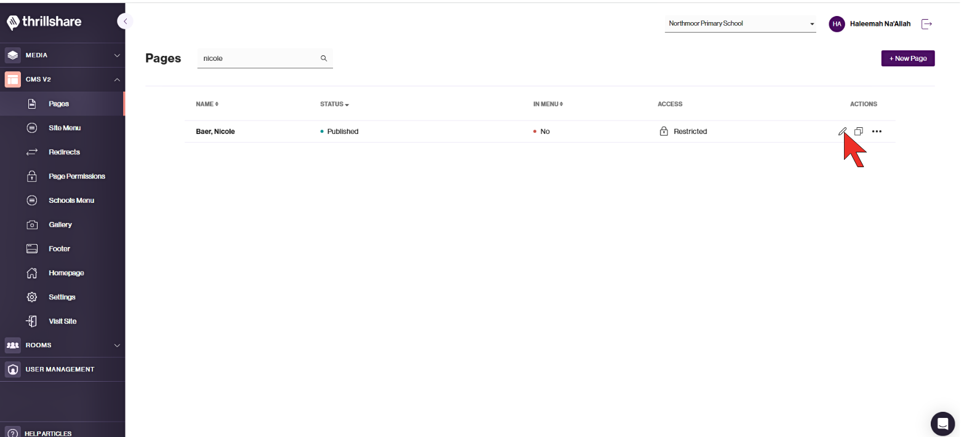Click the Pages heading
The height and width of the screenshot is (437, 972).
point(163,58)
